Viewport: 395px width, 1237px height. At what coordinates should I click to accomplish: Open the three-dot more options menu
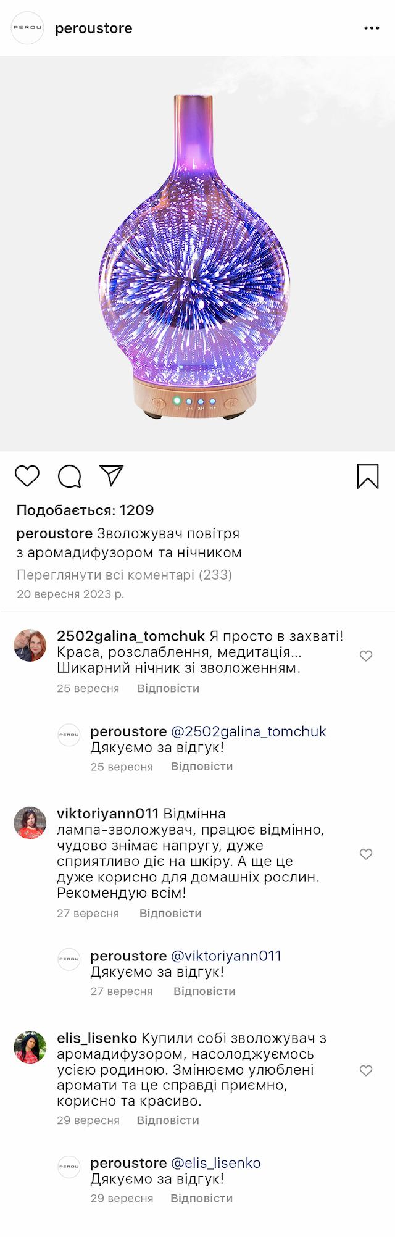(x=372, y=28)
